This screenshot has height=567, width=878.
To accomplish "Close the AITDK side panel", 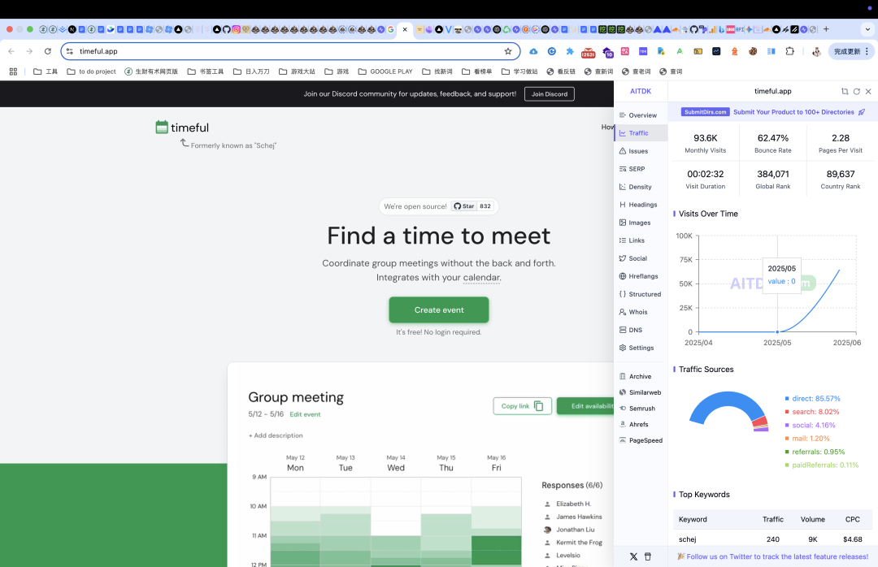I will [868, 91].
